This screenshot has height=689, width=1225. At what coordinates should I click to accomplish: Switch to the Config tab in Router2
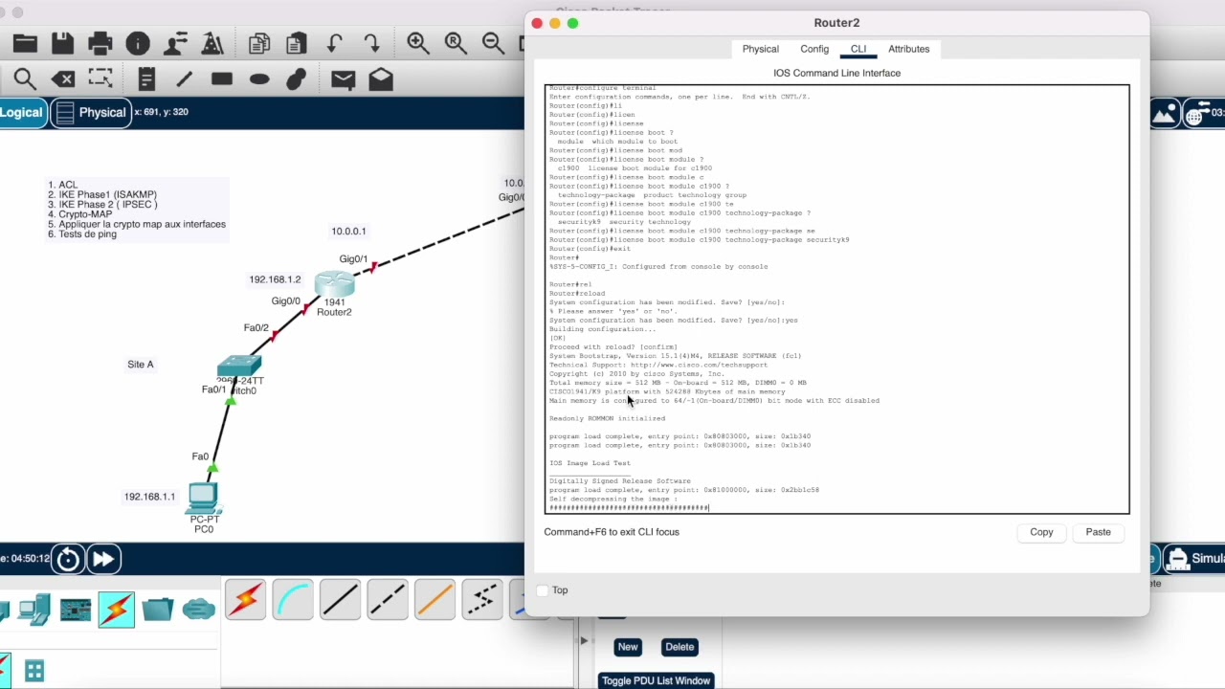[814, 49]
